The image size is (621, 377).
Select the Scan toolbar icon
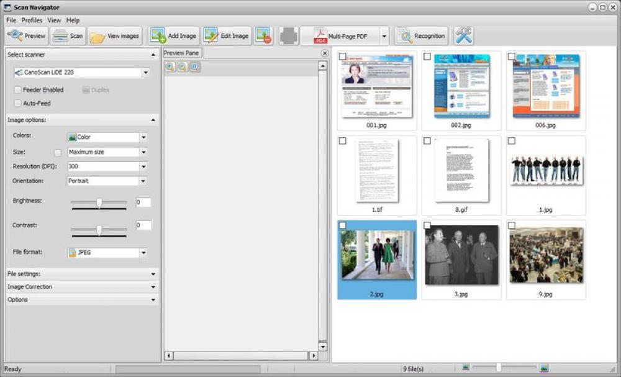coord(68,35)
